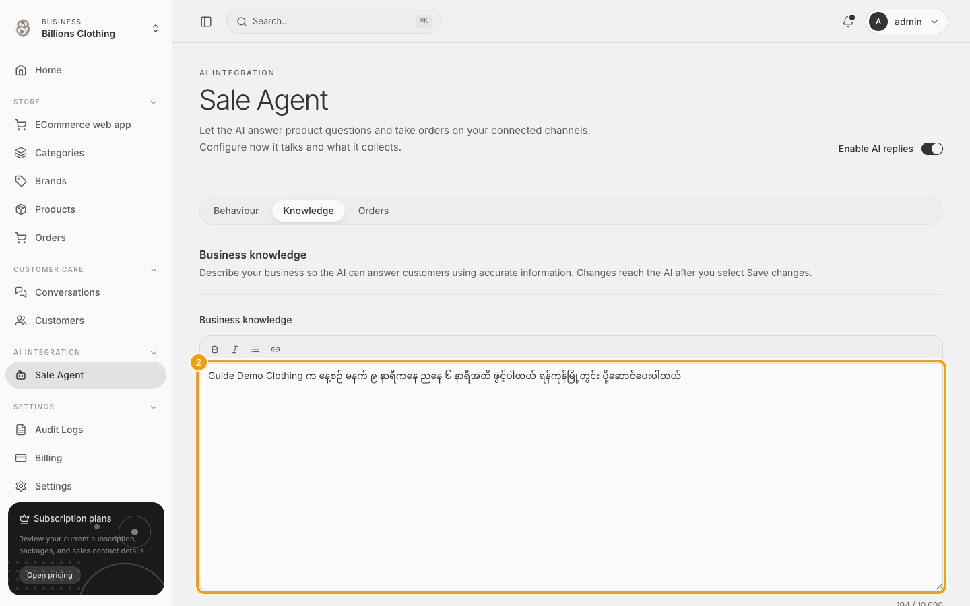Insert a link in the editor

[276, 349]
